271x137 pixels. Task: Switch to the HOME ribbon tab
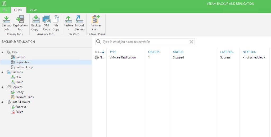pyautogui.click(x=19, y=10)
